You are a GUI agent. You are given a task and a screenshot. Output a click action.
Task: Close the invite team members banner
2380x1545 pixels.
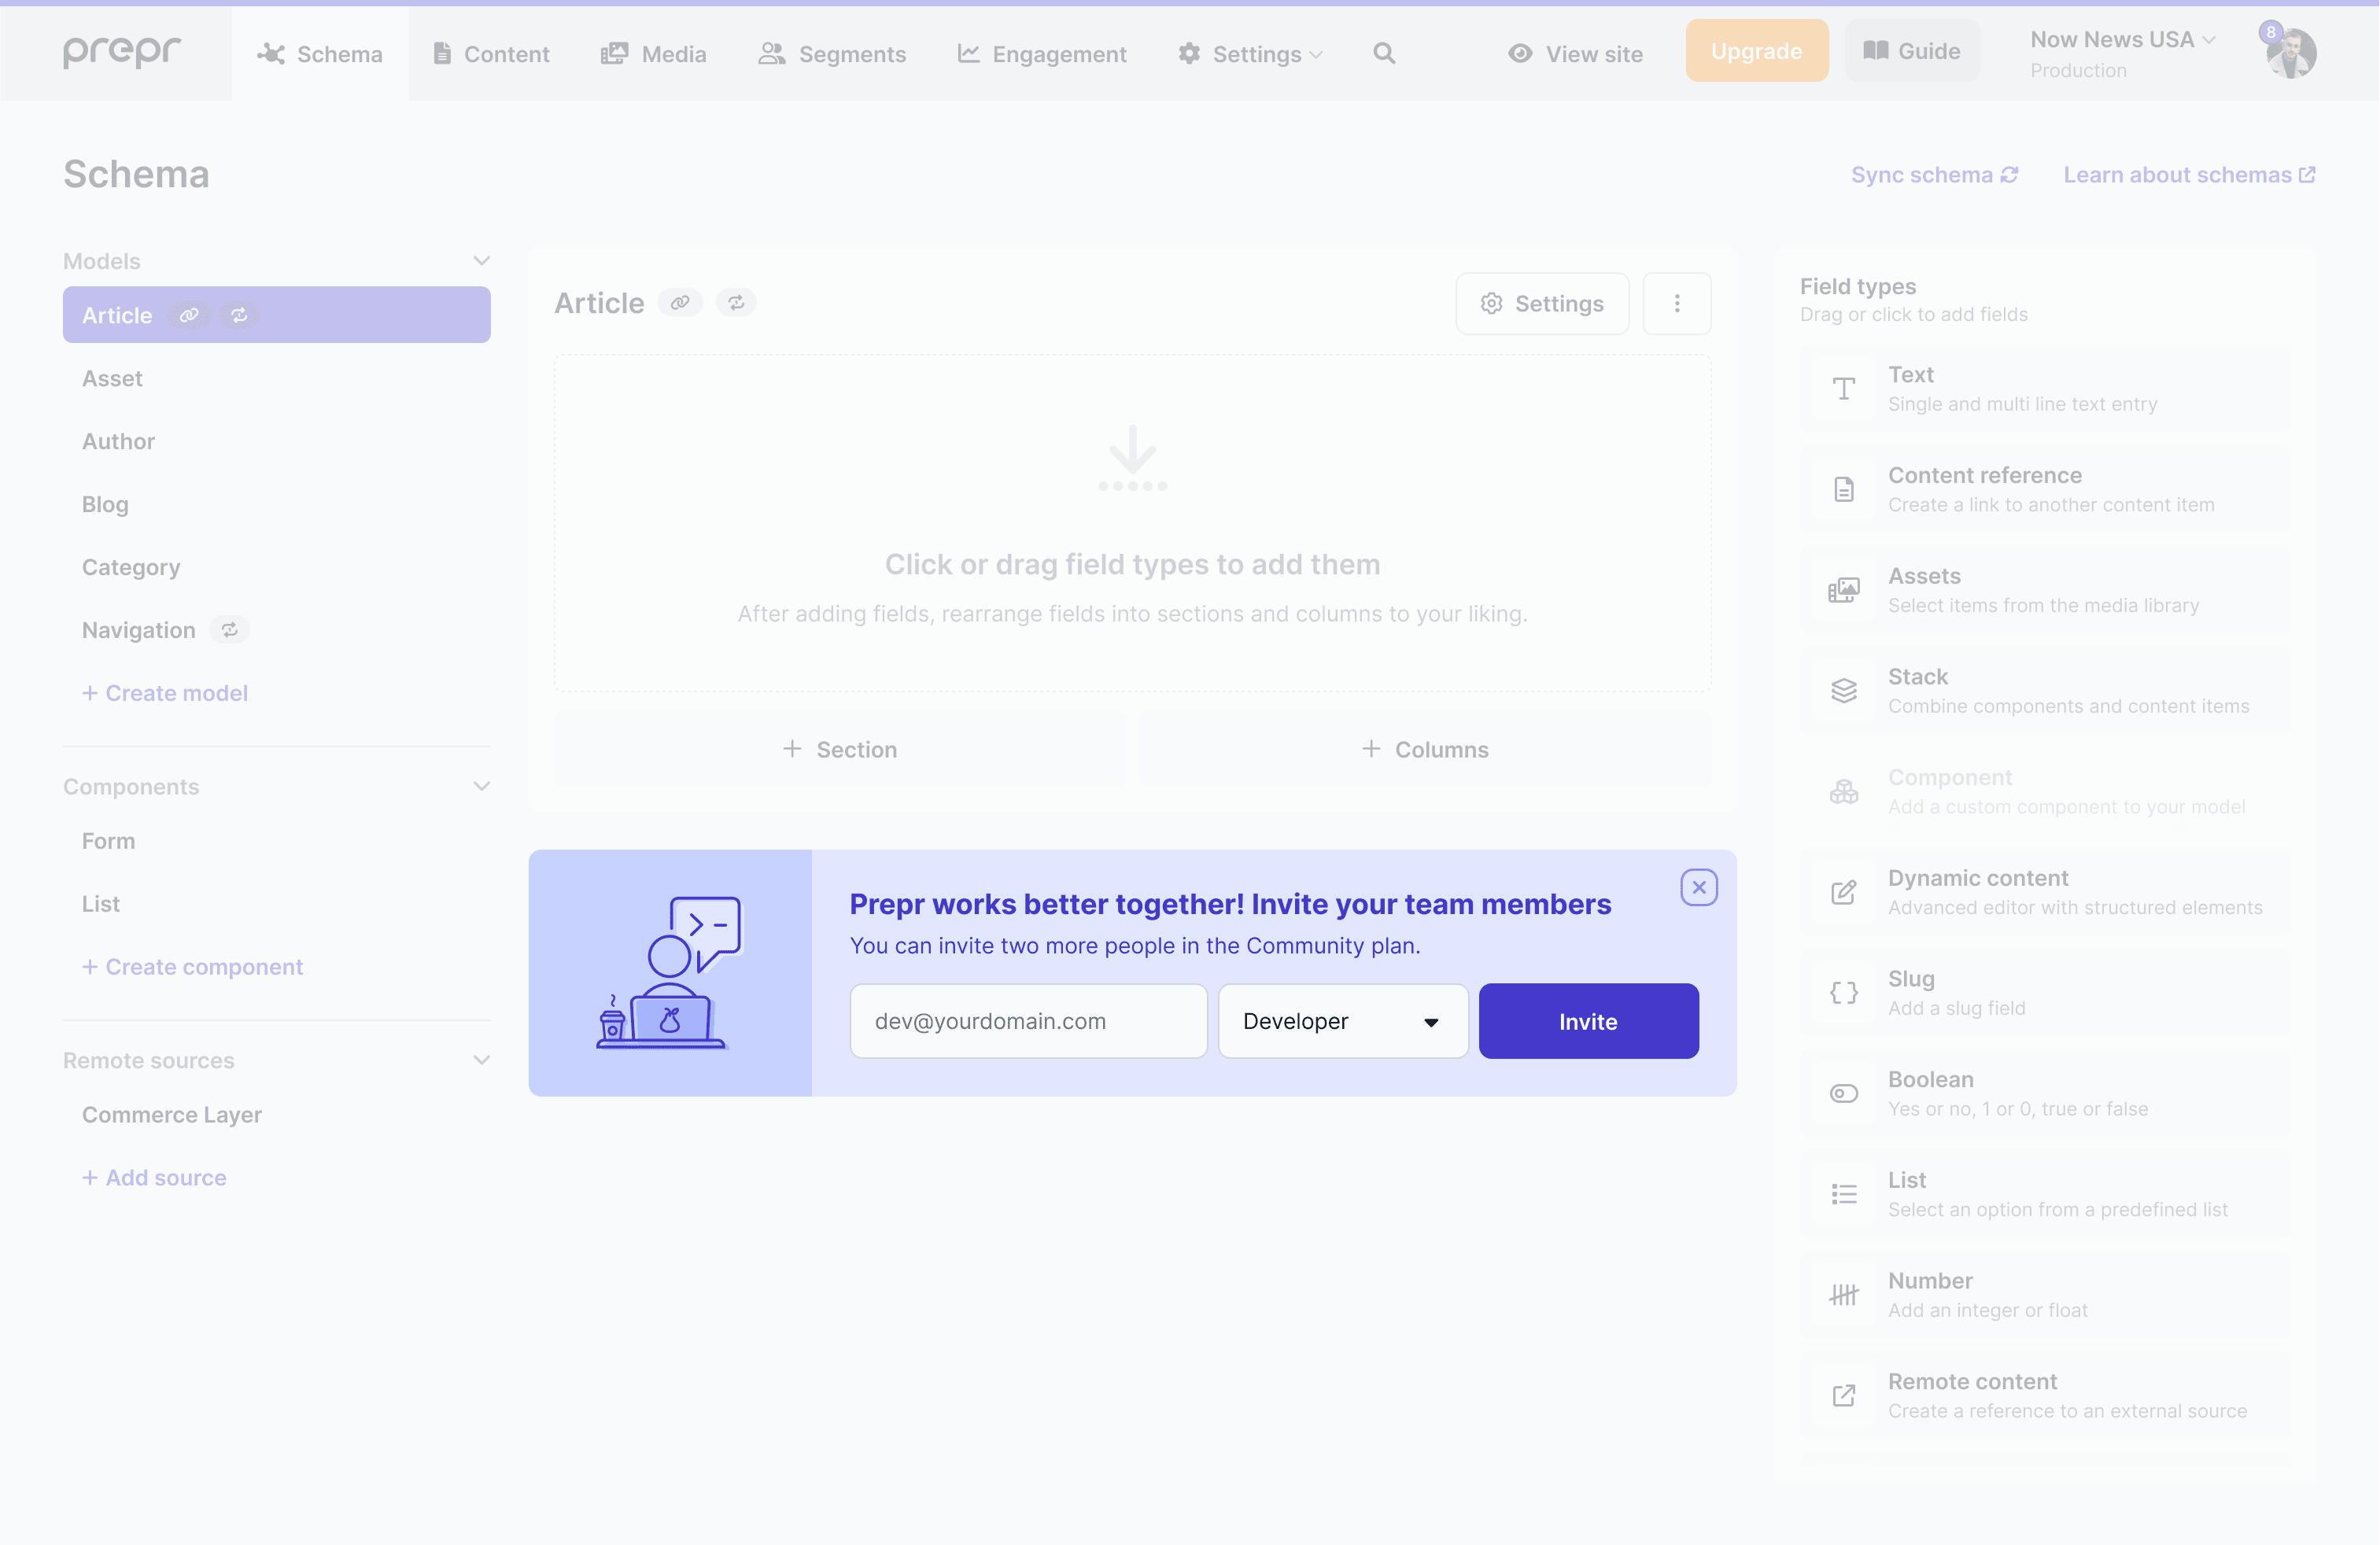tap(1699, 888)
